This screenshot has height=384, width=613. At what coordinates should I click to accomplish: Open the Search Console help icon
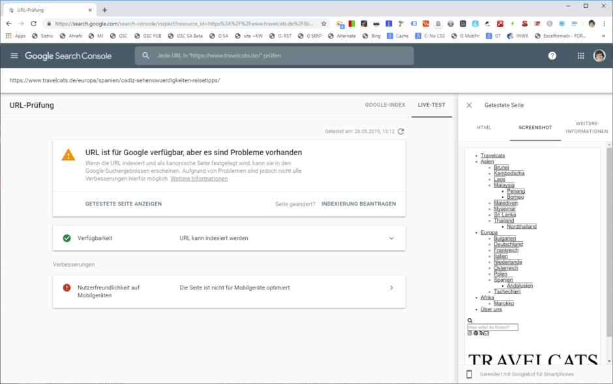552,56
